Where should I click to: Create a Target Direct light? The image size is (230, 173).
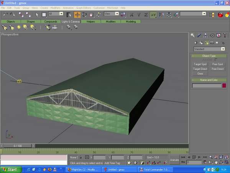click(200, 69)
